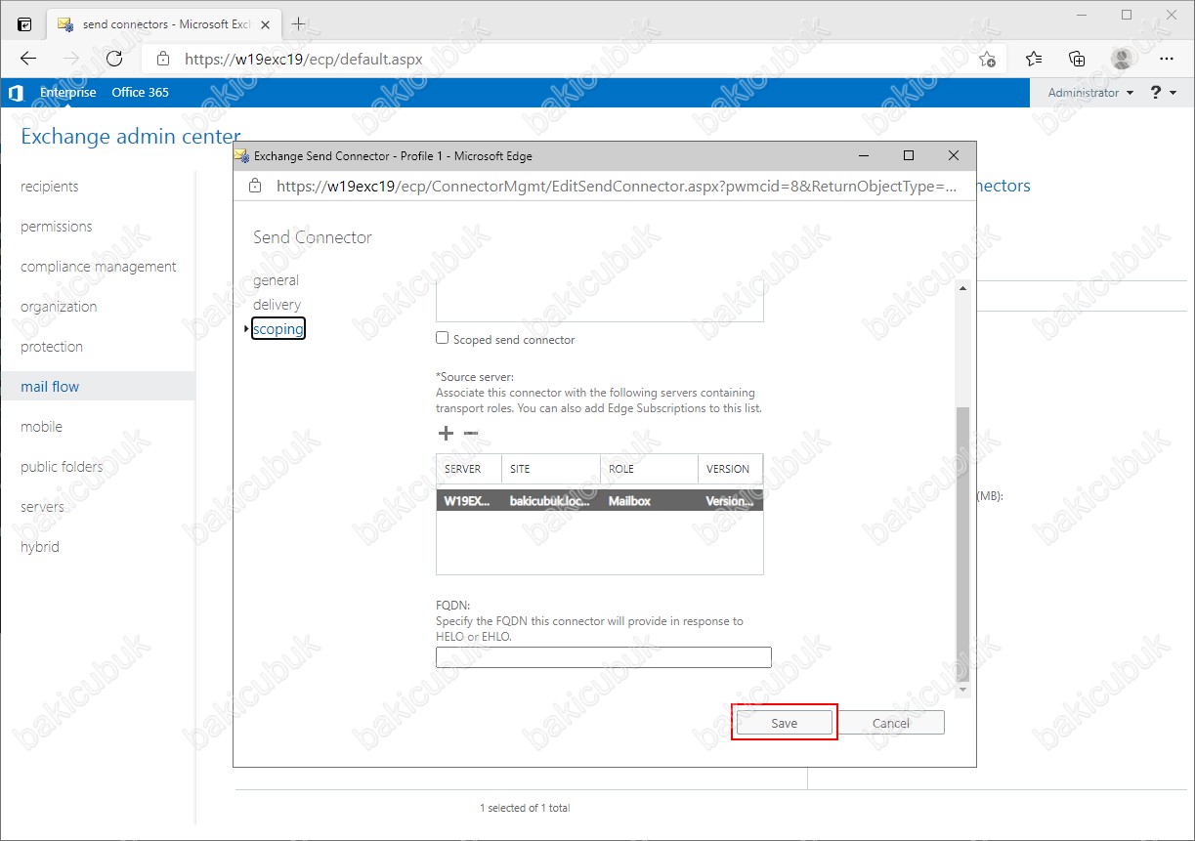
Task: Open permissions in Exchange admin center
Action: [x=57, y=227]
